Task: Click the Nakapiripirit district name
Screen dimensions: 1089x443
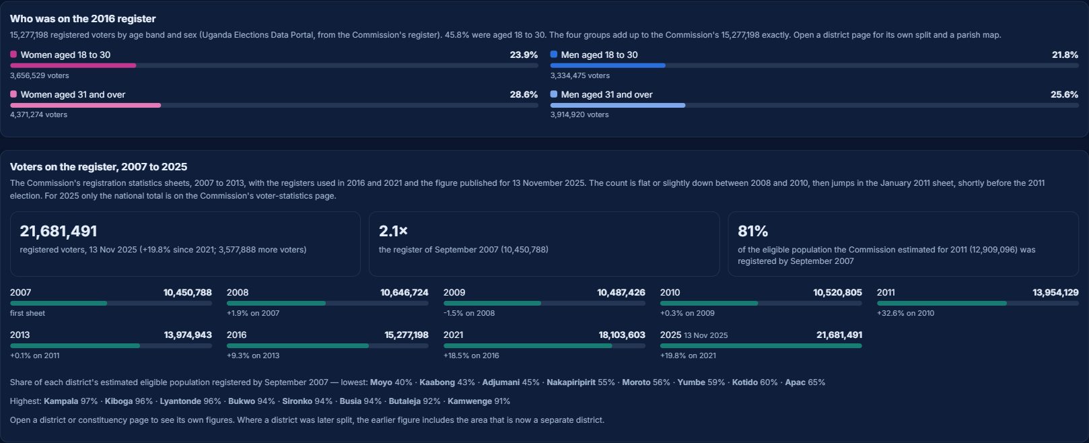Action: pyautogui.click(x=571, y=382)
